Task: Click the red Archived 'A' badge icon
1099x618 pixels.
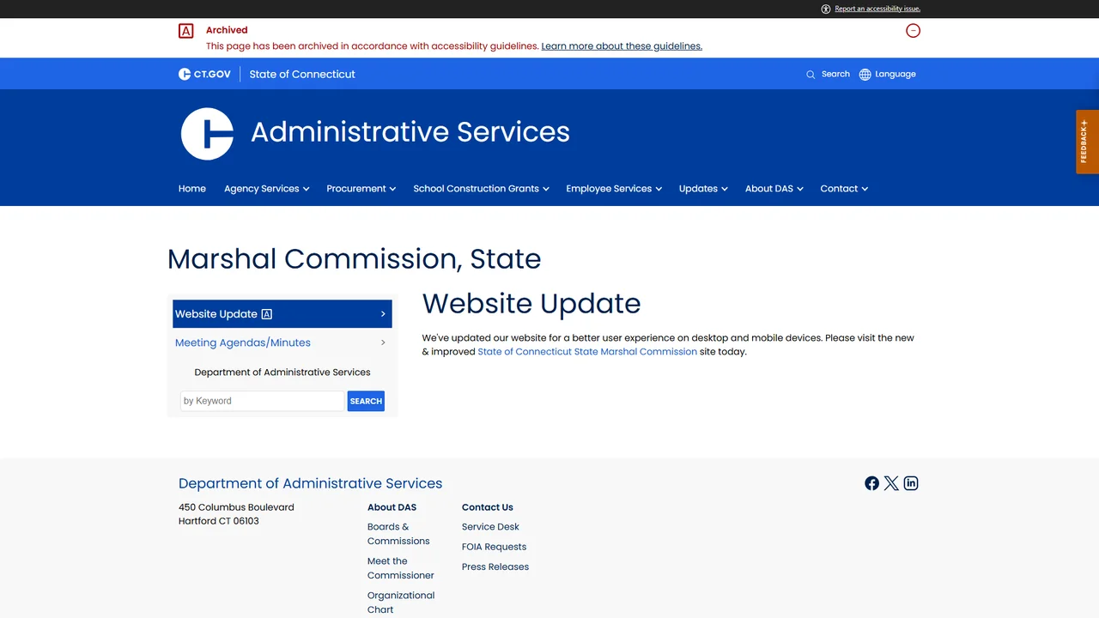Action: (185, 31)
